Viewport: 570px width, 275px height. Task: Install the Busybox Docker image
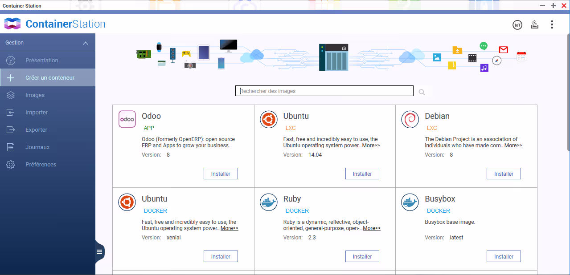504,256
